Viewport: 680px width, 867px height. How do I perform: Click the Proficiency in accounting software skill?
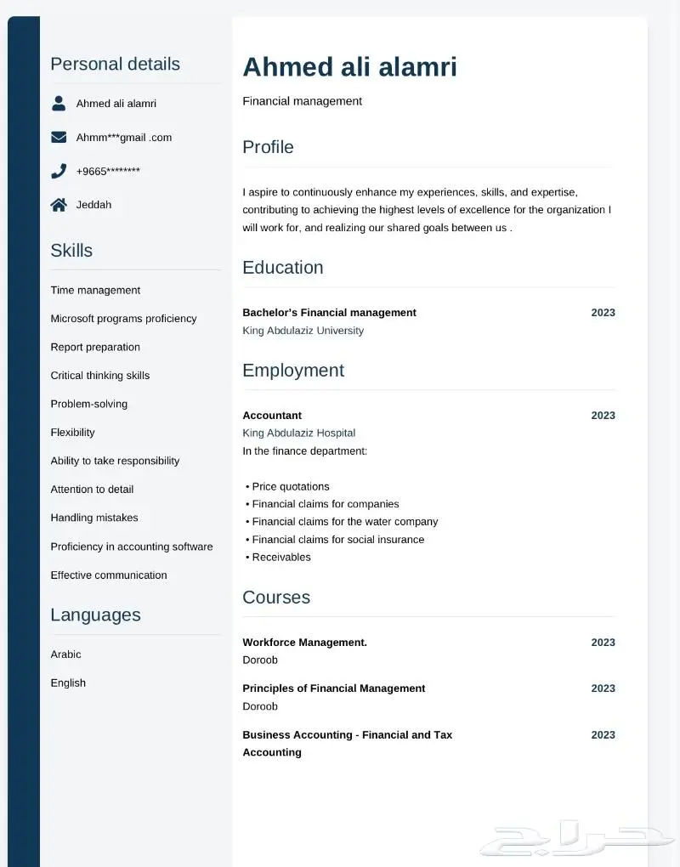point(132,547)
